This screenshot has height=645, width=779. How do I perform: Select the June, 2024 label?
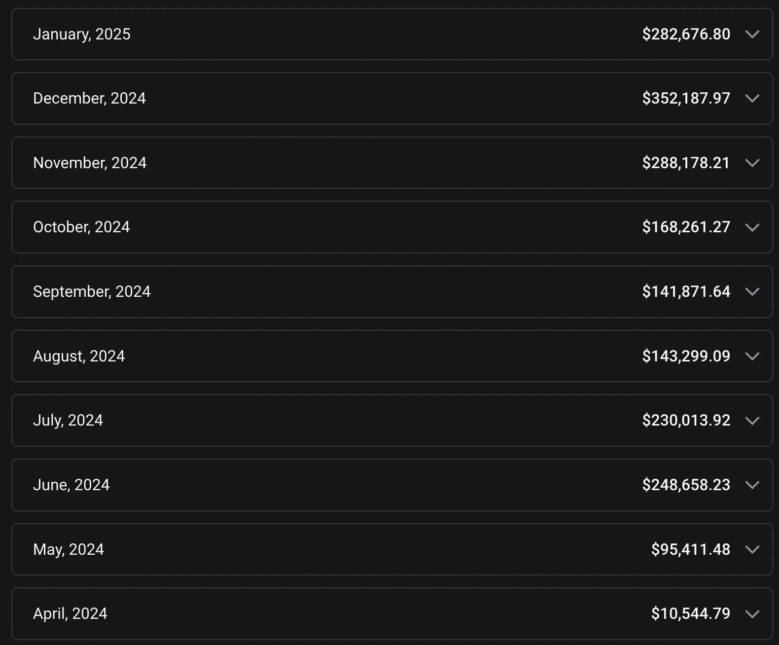(x=71, y=485)
